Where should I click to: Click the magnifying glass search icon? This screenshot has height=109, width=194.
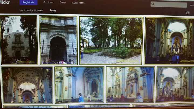pyautogui.click(x=153, y=4)
